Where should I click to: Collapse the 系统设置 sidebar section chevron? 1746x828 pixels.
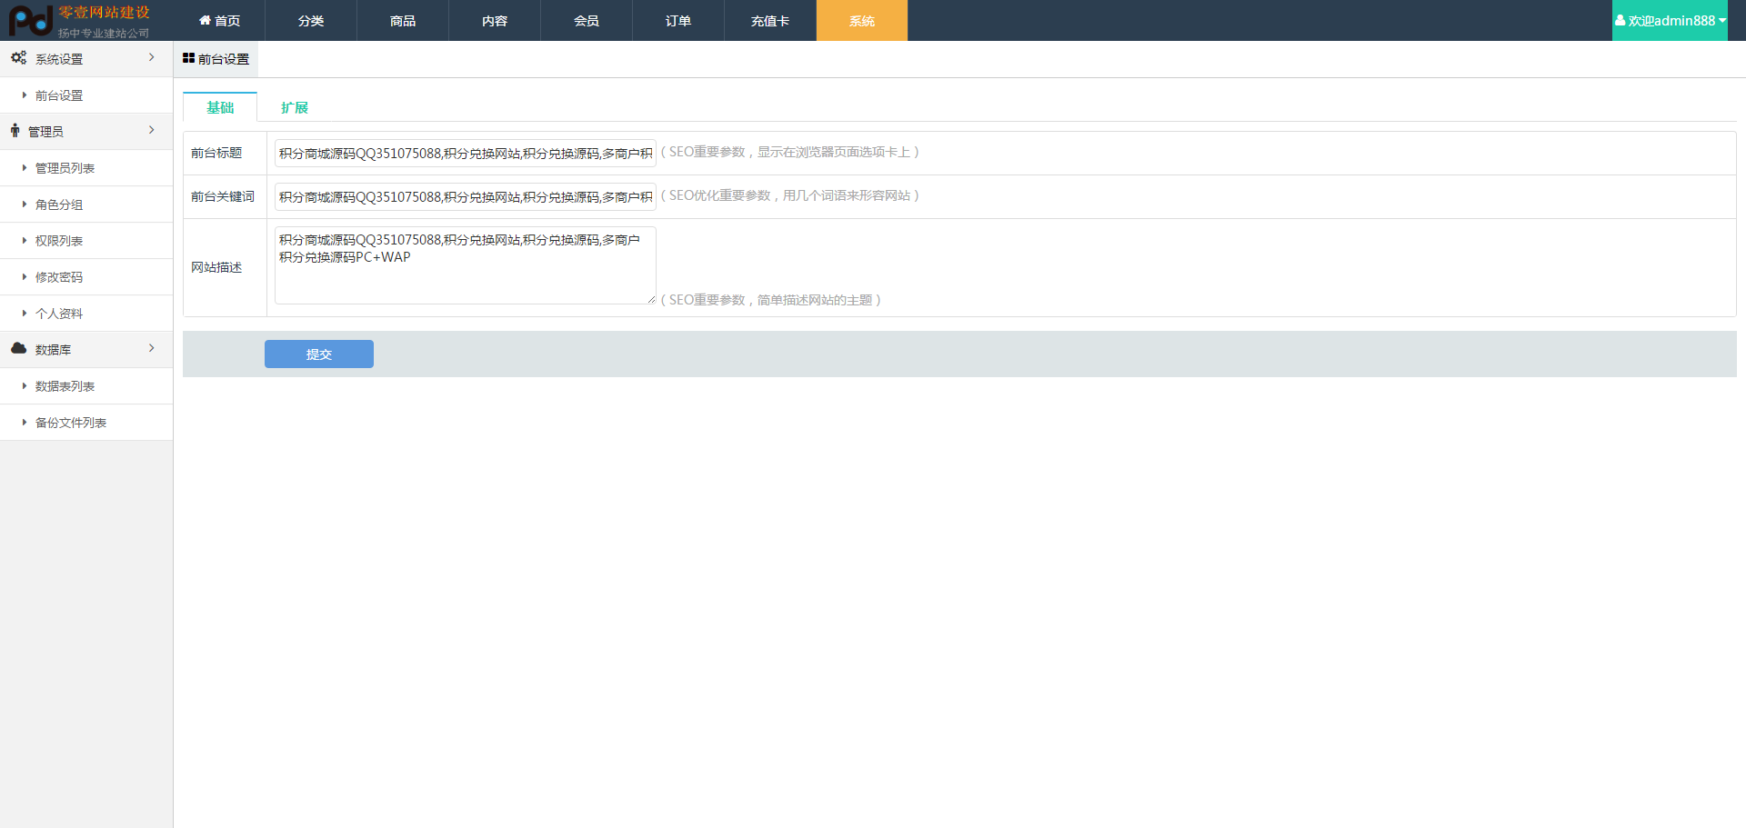coord(152,57)
